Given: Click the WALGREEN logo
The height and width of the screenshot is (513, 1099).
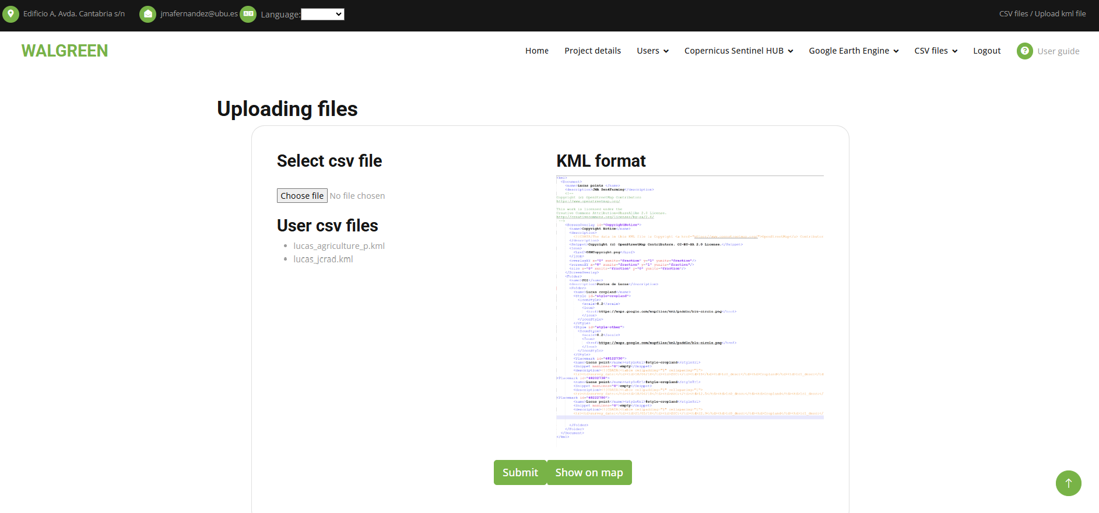Looking at the screenshot, I should (65, 51).
